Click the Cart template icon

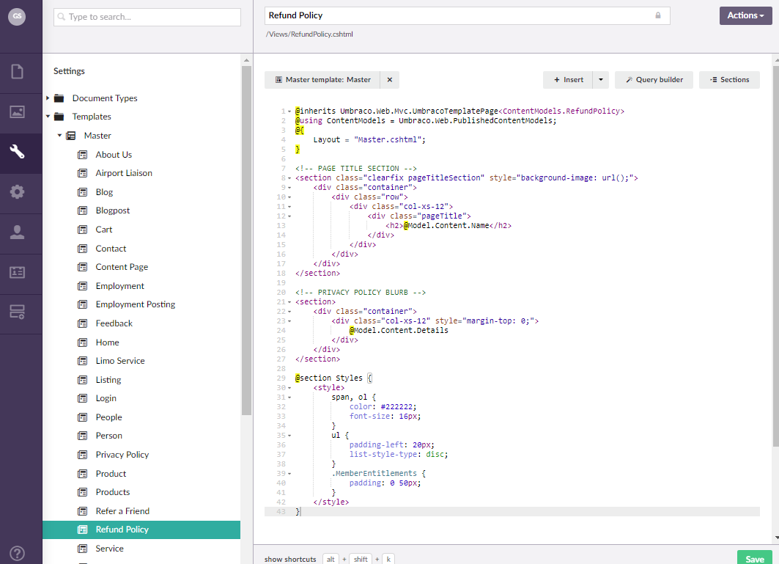pos(83,230)
